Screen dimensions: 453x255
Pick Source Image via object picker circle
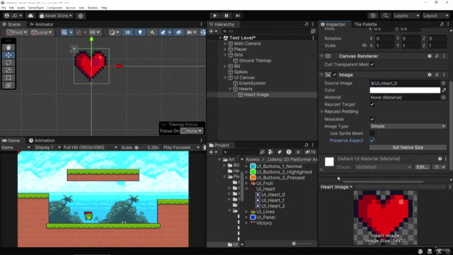444,84
